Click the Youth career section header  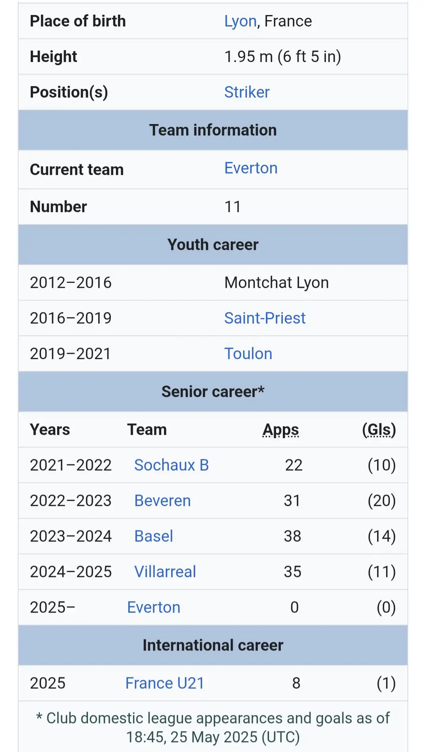click(x=213, y=245)
